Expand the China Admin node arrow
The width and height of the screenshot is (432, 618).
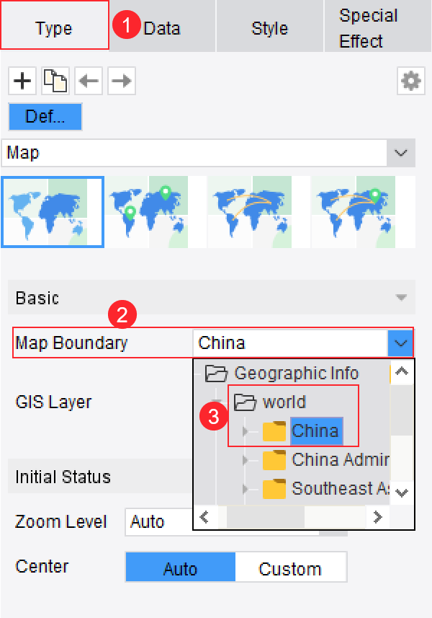[246, 460]
